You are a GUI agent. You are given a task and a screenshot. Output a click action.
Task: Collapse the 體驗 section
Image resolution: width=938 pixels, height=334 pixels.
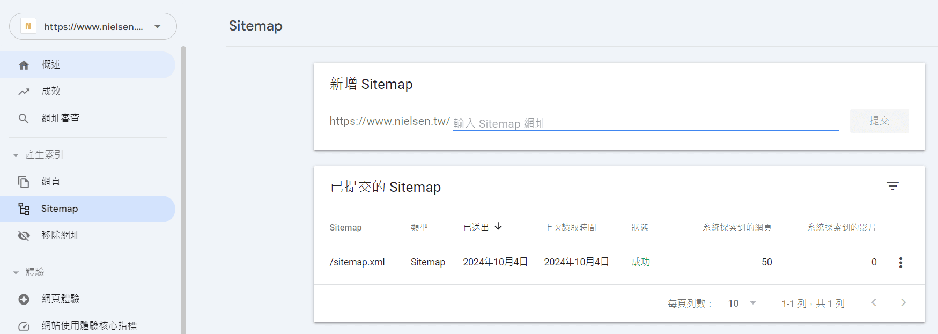(x=16, y=272)
